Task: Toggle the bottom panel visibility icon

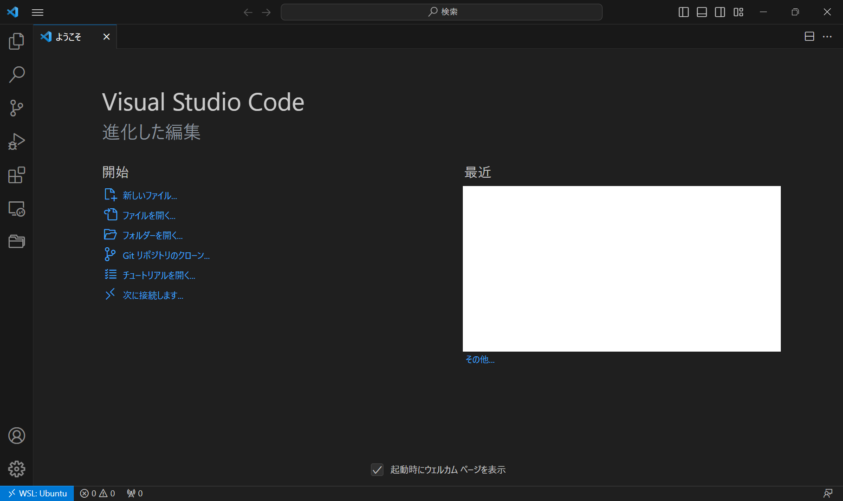Action: pos(701,12)
